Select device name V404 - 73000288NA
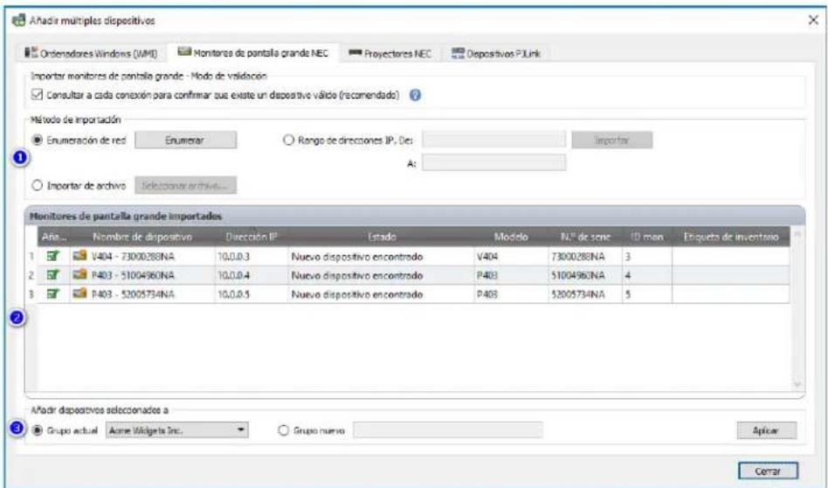The height and width of the screenshot is (488, 828). point(133,257)
